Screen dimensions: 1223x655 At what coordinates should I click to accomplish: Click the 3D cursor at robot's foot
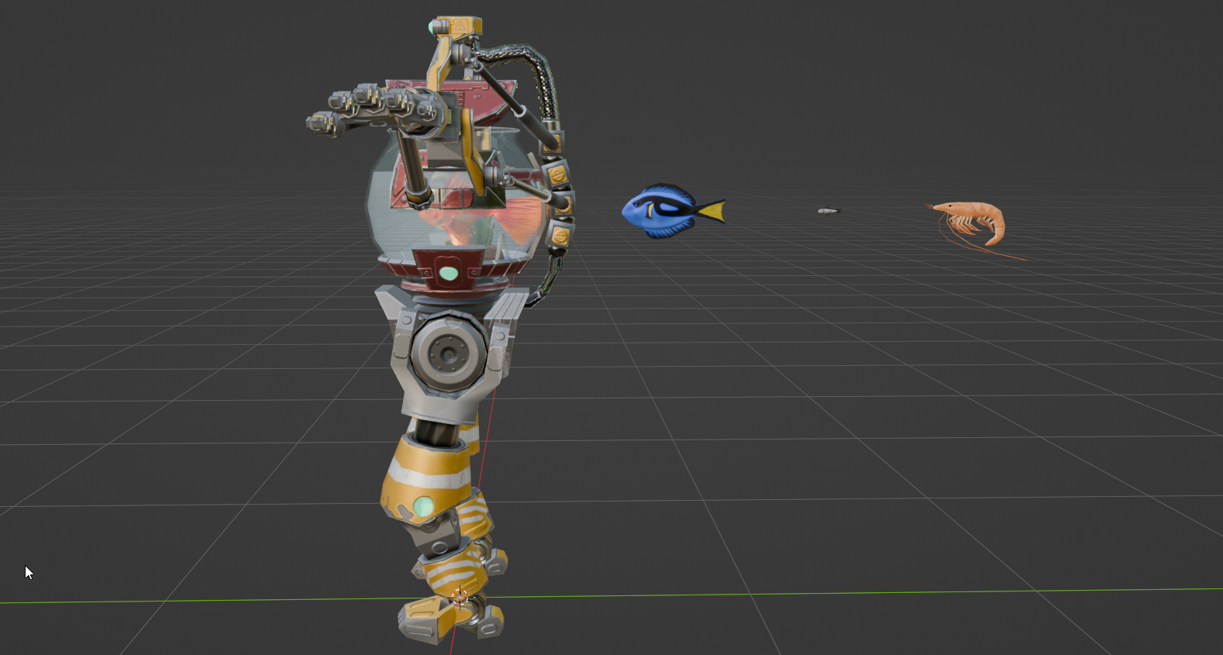pos(460,596)
